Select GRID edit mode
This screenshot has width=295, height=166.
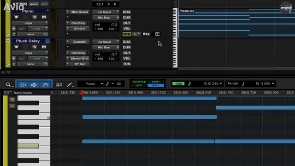pyautogui.click(x=156, y=85)
